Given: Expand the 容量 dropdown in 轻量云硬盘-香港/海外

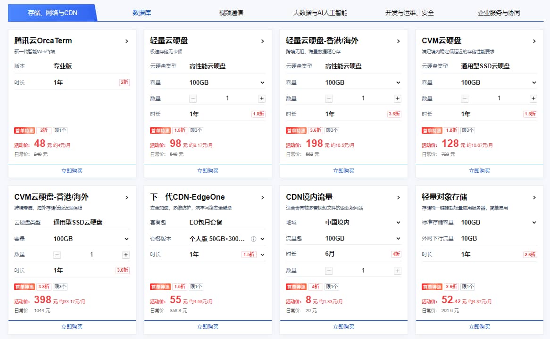Looking at the screenshot, I should [398, 83].
